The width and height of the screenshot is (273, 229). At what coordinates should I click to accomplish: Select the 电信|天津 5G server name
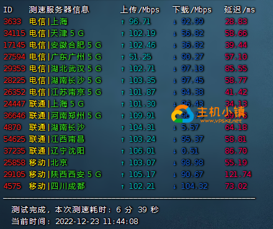click(56, 33)
